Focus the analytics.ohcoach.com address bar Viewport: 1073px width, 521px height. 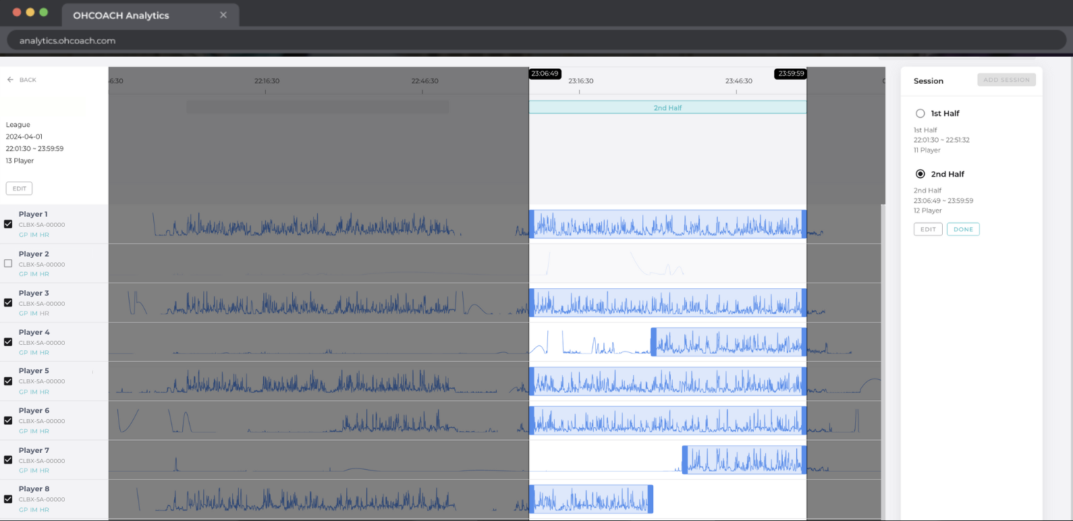[536, 40]
